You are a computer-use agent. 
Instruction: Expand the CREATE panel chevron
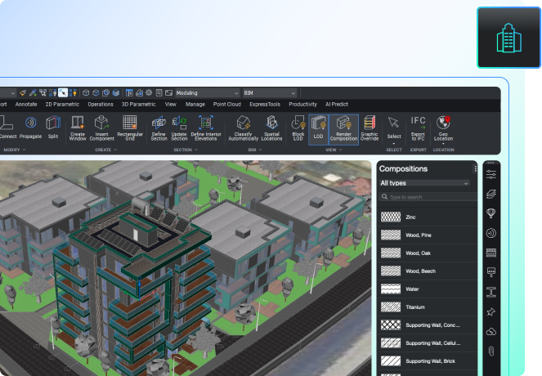point(115,150)
